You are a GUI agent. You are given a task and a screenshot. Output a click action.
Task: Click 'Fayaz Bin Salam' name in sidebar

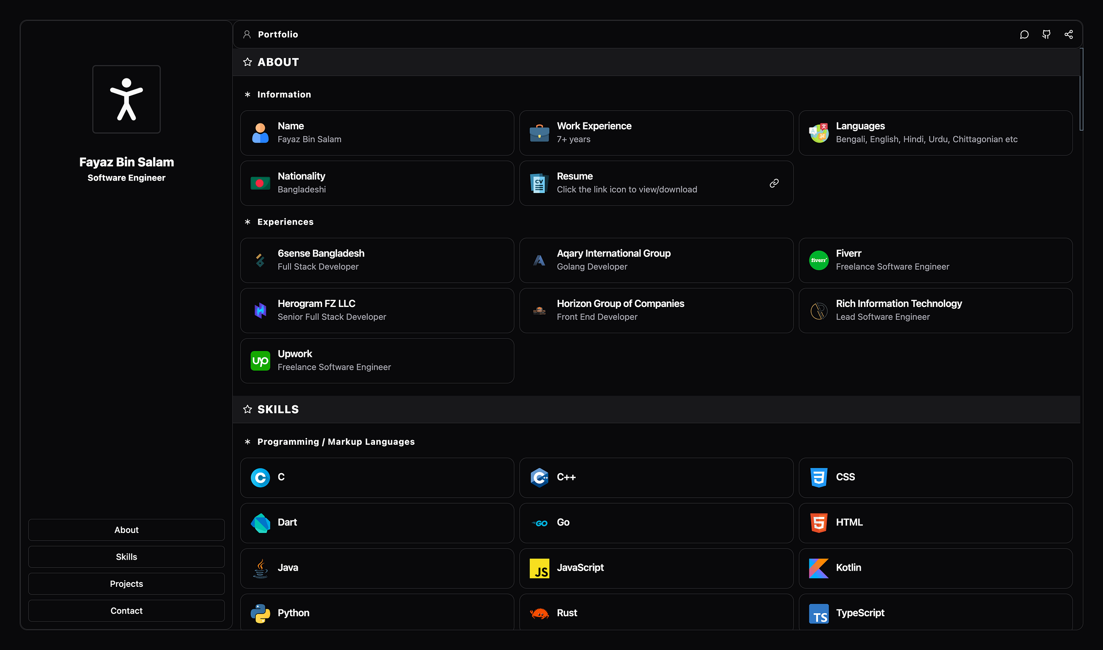[126, 162]
